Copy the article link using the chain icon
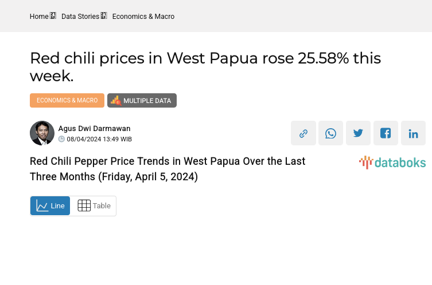This screenshot has height=285, width=432. pyautogui.click(x=303, y=133)
